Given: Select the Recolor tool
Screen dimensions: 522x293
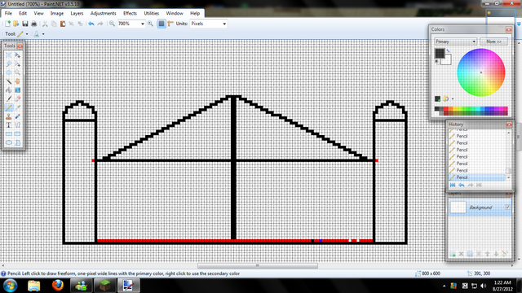Looking at the screenshot, I should (x=17, y=116).
